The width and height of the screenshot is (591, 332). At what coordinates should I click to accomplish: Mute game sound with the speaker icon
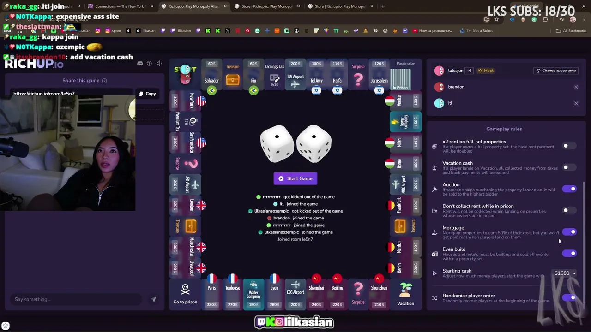(159, 63)
